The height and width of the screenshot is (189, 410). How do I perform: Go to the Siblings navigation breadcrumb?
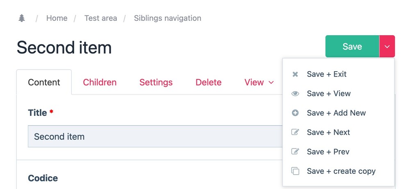click(x=167, y=18)
